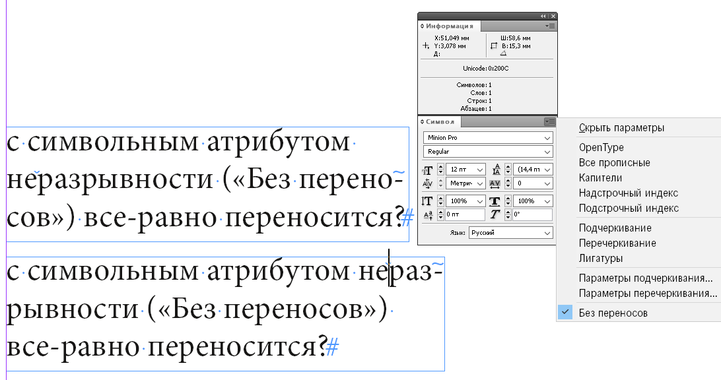Image resolution: width=721 pixels, height=380 pixels.
Task: Click font size stepper arrows
Action: (440, 170)
